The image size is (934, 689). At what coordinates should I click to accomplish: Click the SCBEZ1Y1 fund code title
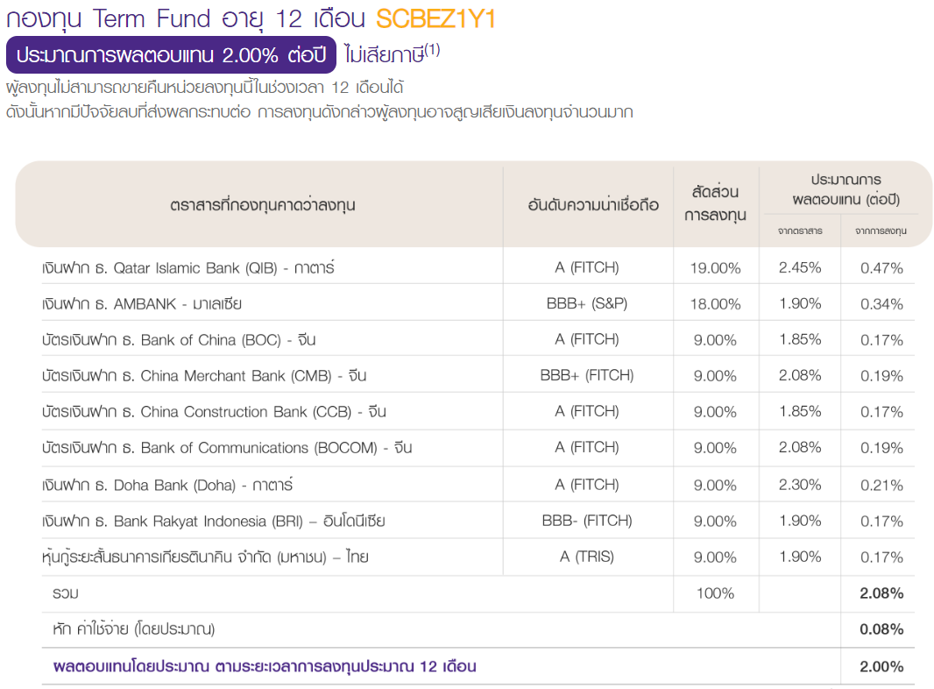tap(435, 19)
